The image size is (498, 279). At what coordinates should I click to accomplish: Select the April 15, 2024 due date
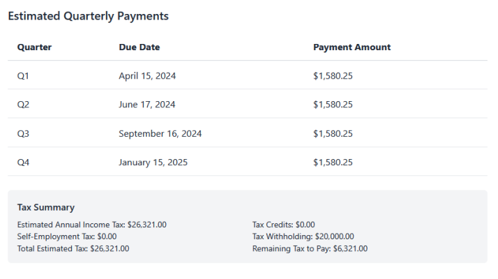147,75
